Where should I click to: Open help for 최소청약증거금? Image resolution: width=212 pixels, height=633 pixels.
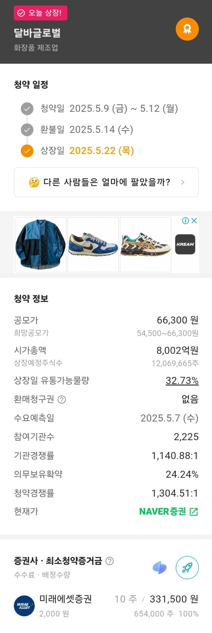(109, 561)
